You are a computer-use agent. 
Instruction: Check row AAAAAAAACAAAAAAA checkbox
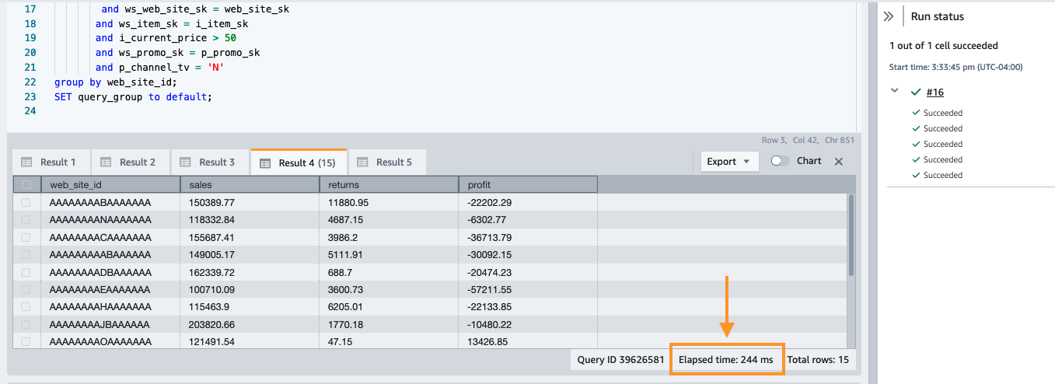26,237
